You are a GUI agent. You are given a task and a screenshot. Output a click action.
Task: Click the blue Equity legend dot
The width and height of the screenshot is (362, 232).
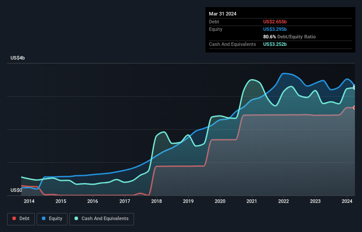click(44, 218)
